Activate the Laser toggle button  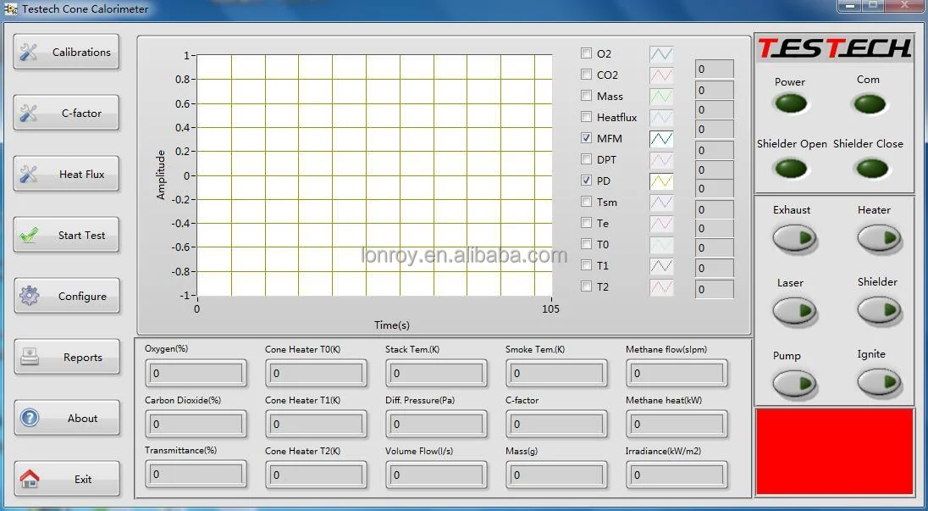794,311
